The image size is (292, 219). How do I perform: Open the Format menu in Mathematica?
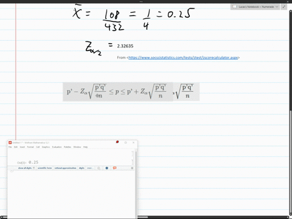30,147
